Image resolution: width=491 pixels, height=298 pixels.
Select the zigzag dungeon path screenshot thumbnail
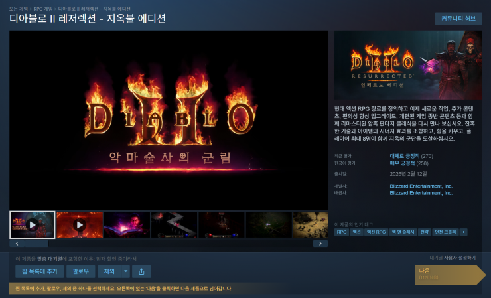pos(174,225)
